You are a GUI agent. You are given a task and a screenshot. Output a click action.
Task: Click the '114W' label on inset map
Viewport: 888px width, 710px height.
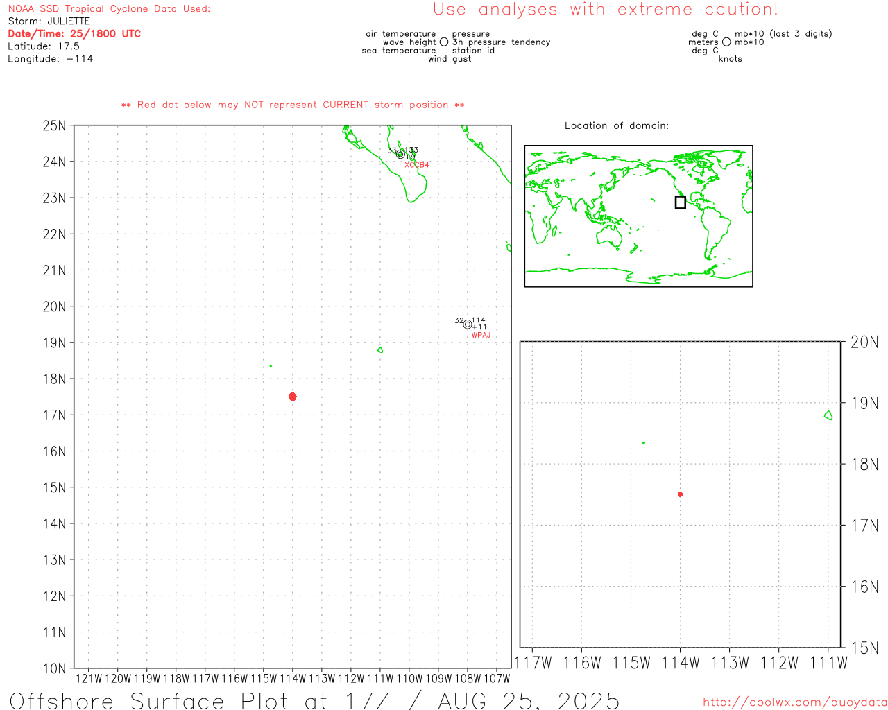681,663
